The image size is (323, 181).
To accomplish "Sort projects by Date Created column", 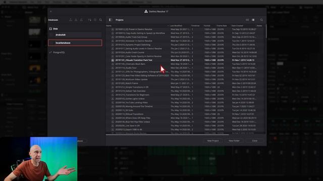I will click(x=237, y=26).
